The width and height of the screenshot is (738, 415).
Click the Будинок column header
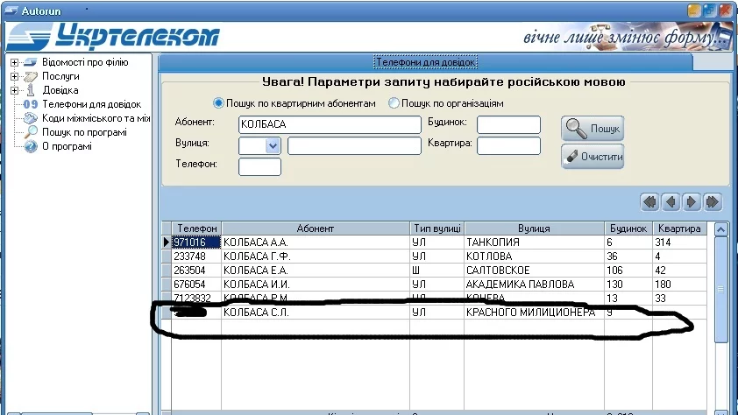628,229
